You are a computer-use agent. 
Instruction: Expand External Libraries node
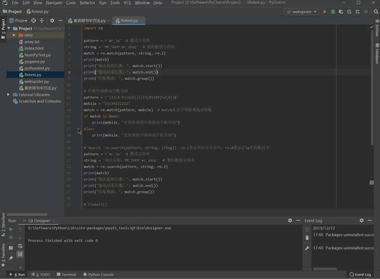[9, 94]
